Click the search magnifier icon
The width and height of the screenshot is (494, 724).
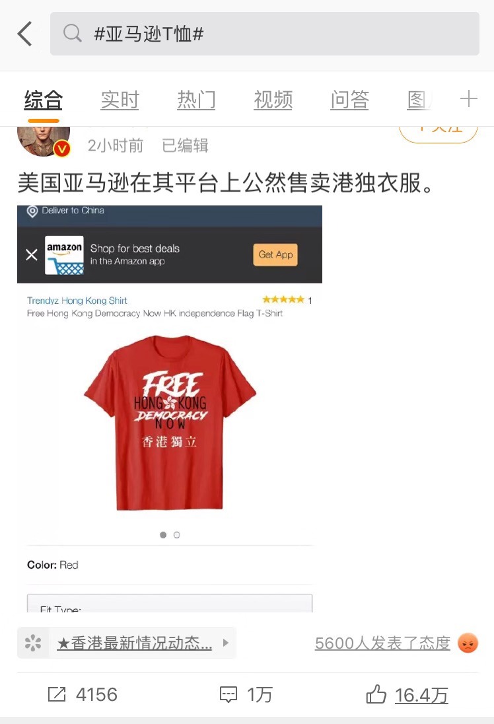click(x=73, y=33)
